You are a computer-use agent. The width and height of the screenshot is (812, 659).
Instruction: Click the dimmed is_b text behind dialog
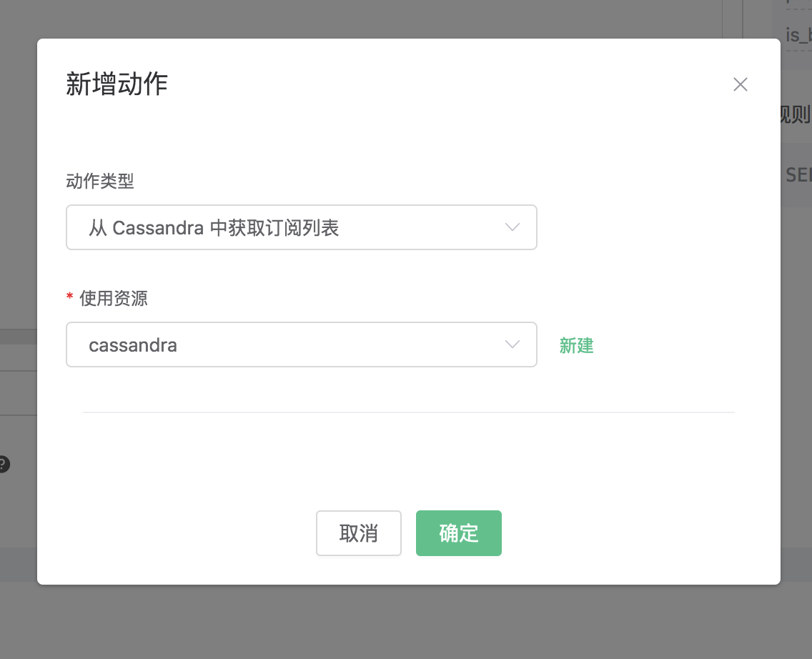798,35
